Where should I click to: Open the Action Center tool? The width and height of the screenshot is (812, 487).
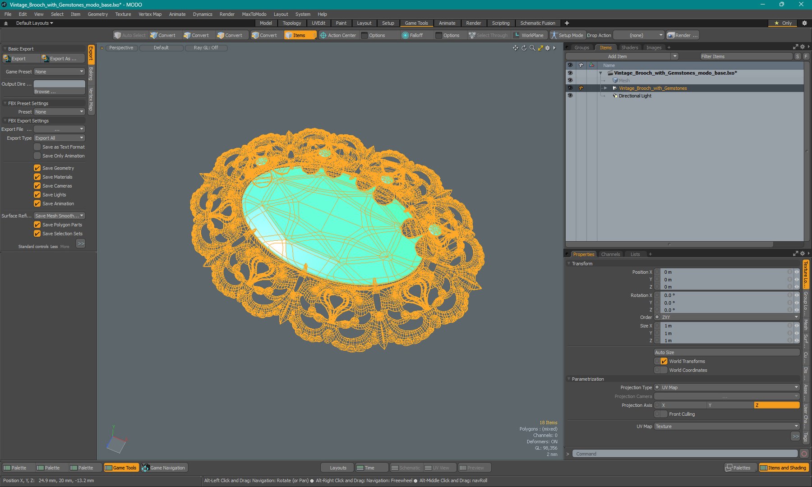click(x=338, y=35)
